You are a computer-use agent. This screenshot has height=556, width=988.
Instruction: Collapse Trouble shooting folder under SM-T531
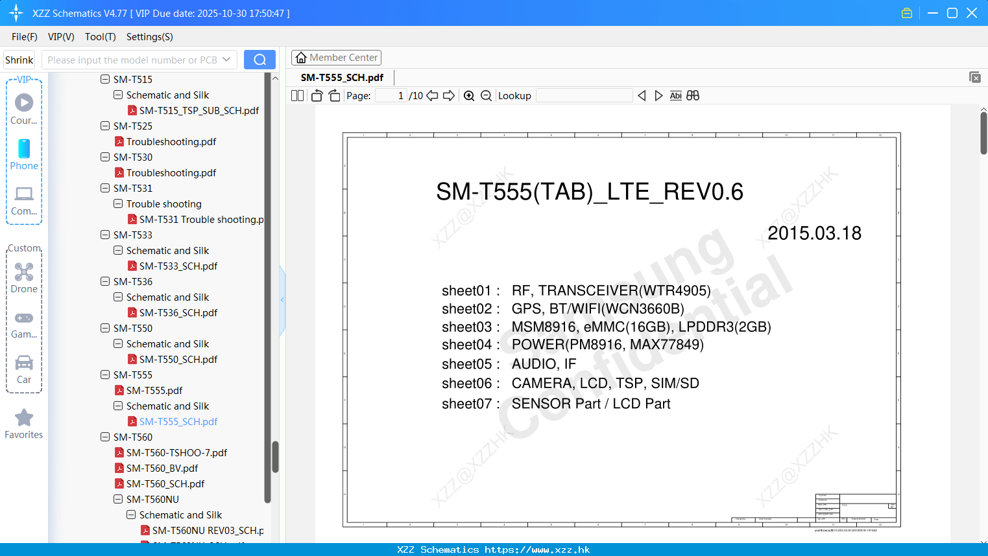click(118, 203)
